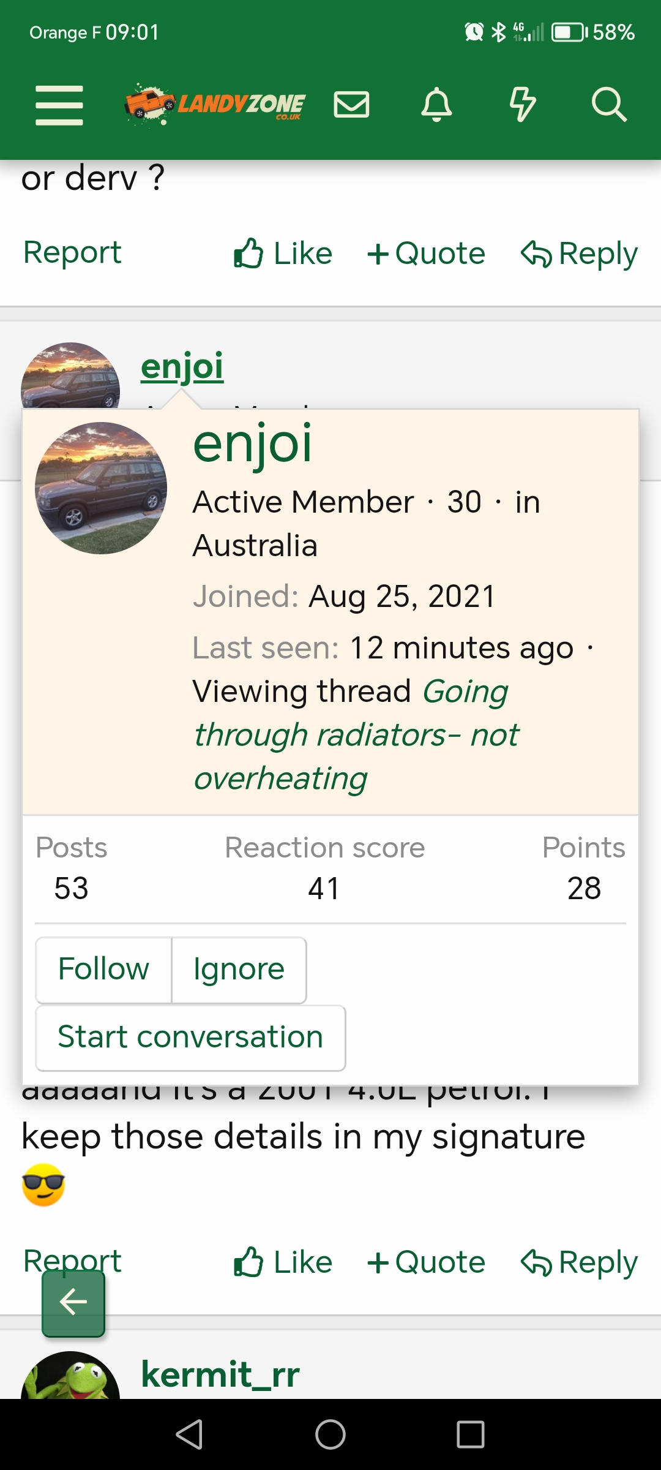661x1470 pixels.
Task: Open the What's New lightning icon
Action: coord(523,104)
